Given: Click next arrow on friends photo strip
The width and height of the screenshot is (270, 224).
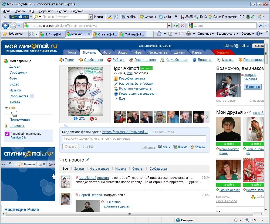Looking at the screenshot, I should pyautogui.click(x=207, y=117).
